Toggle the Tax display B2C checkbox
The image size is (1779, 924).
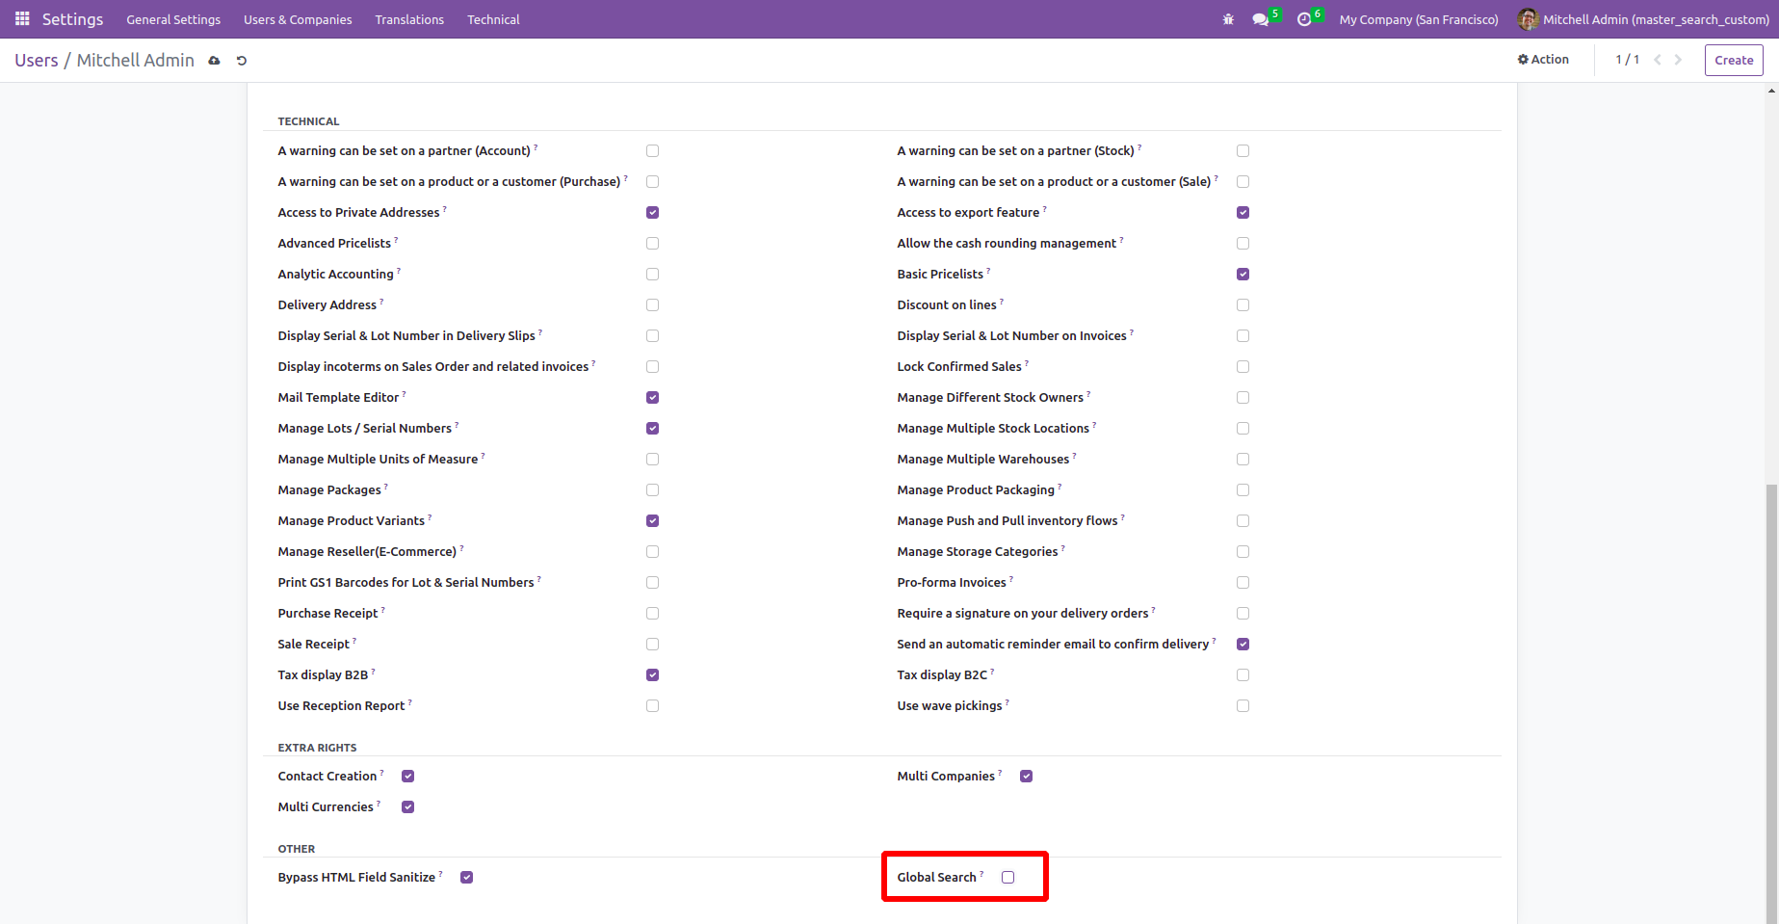point(1243,674)
